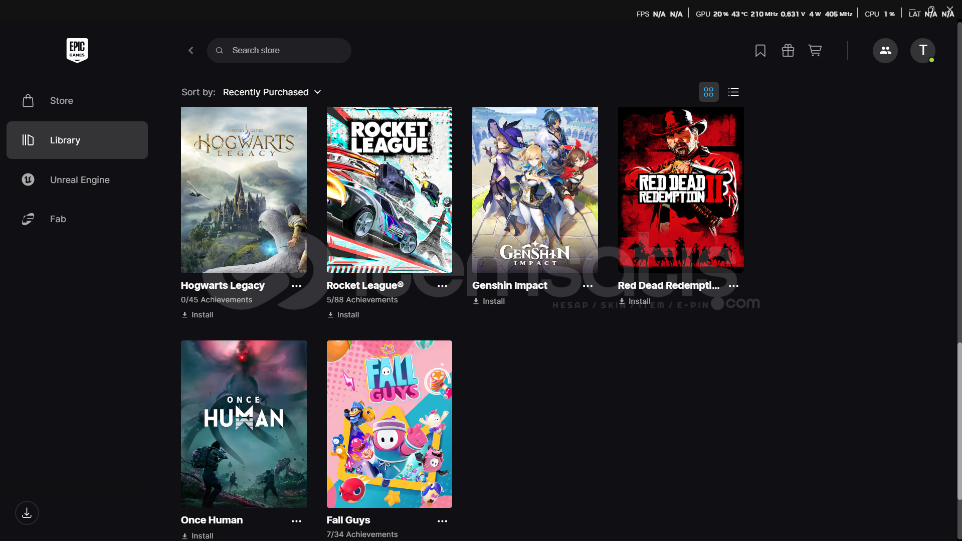Click Rocket League 5/88 Achievements text
The width and height of the screenshot is (962, 541).
[362, 300]
